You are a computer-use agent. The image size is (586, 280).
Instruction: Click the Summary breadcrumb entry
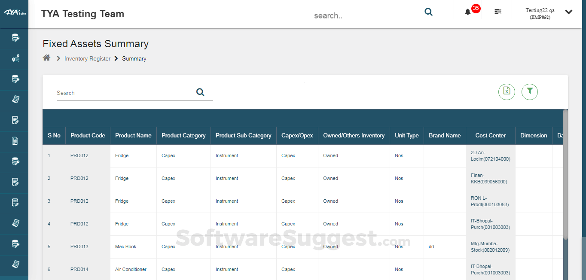(x=134, y=58)
